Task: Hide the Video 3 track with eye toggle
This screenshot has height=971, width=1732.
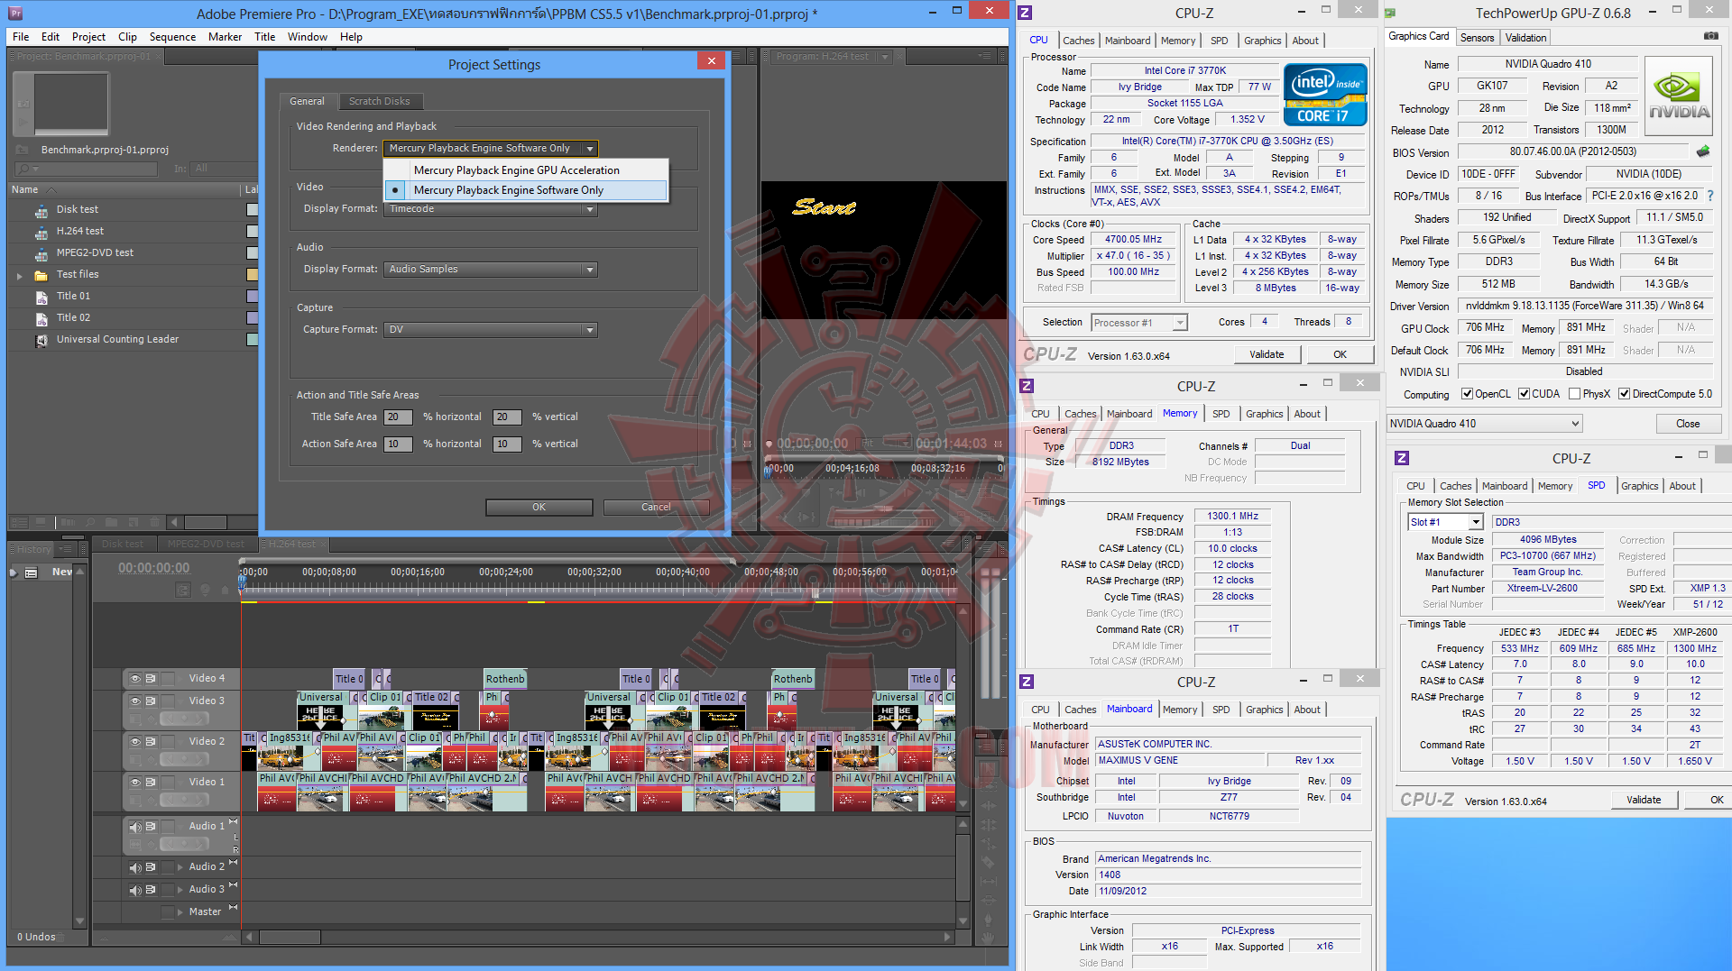Action: tap(134, 701)
